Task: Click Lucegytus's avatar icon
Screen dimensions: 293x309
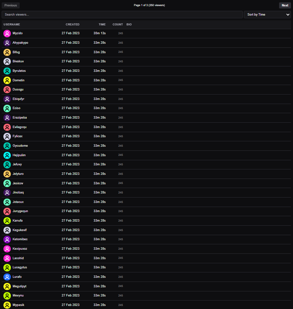Action: coord(7,267)
